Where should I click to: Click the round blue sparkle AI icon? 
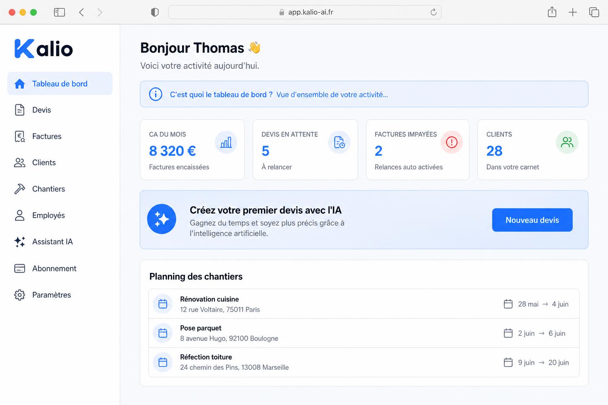161,219
